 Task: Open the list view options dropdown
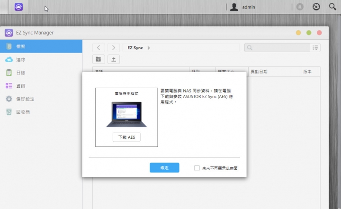[x=315, y=47]
